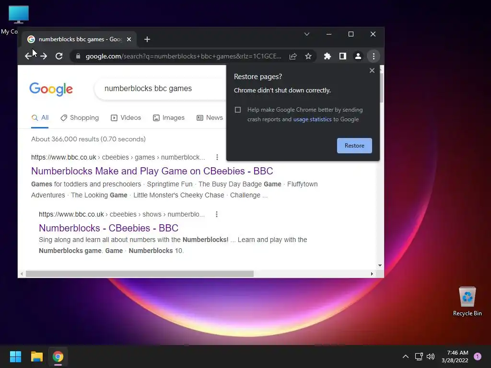
Task: Switch to Videos results tab
Action: pyautogui.click(x=126, y=118)
